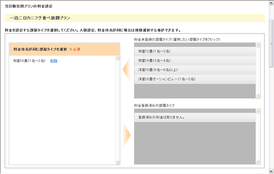
Task: Click label 料金登録済みの部屋タイプ
Action: coord(154,105)
